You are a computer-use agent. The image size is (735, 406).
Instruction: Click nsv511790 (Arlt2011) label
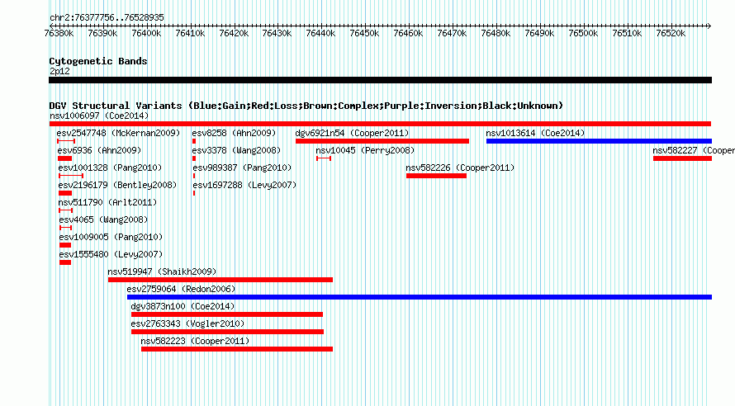[x=107, y=202]
